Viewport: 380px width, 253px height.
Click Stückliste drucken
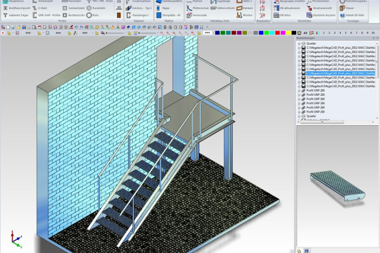(321, 14)
